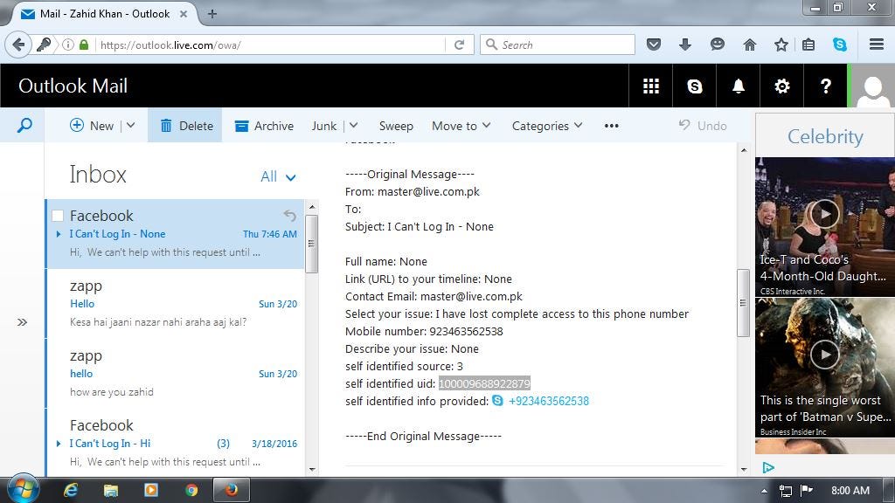Screen dimensions: 895x503
Task: Expand the folder pane with double chevron
Action: point(22,322)
